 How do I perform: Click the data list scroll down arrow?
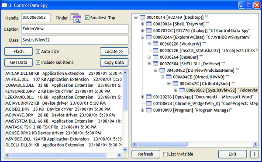pyautogui.click(x=125, y=149)
